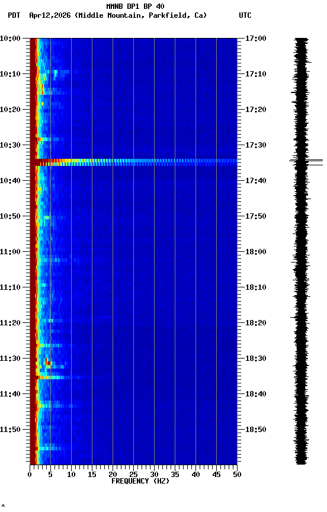Click the '17:00' UTC time label
Viewport: 327px width, 512px height.
click(255, 39)
